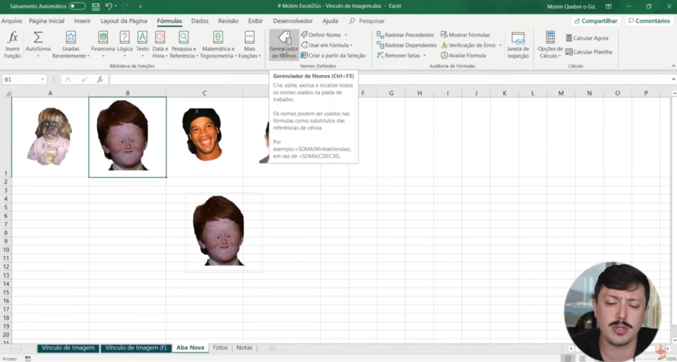Open Pesquisa e Referência functions icon
The height and width of the screenshot is (362, 677).
pyautogui.click(x=184, y=38)
